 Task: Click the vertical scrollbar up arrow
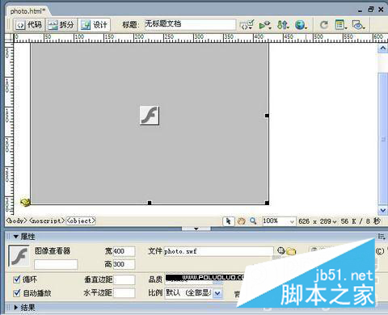click(x=382, y=48)
